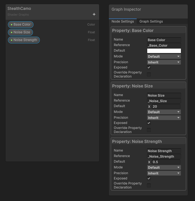Select the Noise Size property pill
The height and width of the screenshot is (201, 195).
coord(20,32)
